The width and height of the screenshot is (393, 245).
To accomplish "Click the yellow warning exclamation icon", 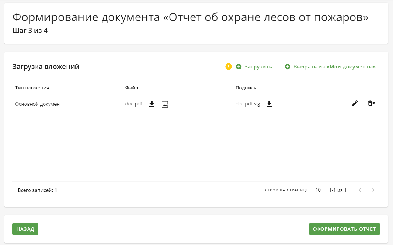I will click(x=228, y=67).
